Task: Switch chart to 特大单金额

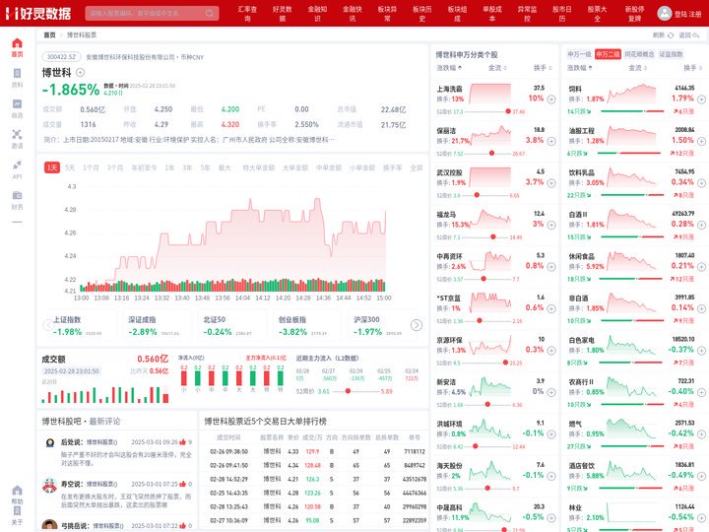Action: tap(258, 167)
